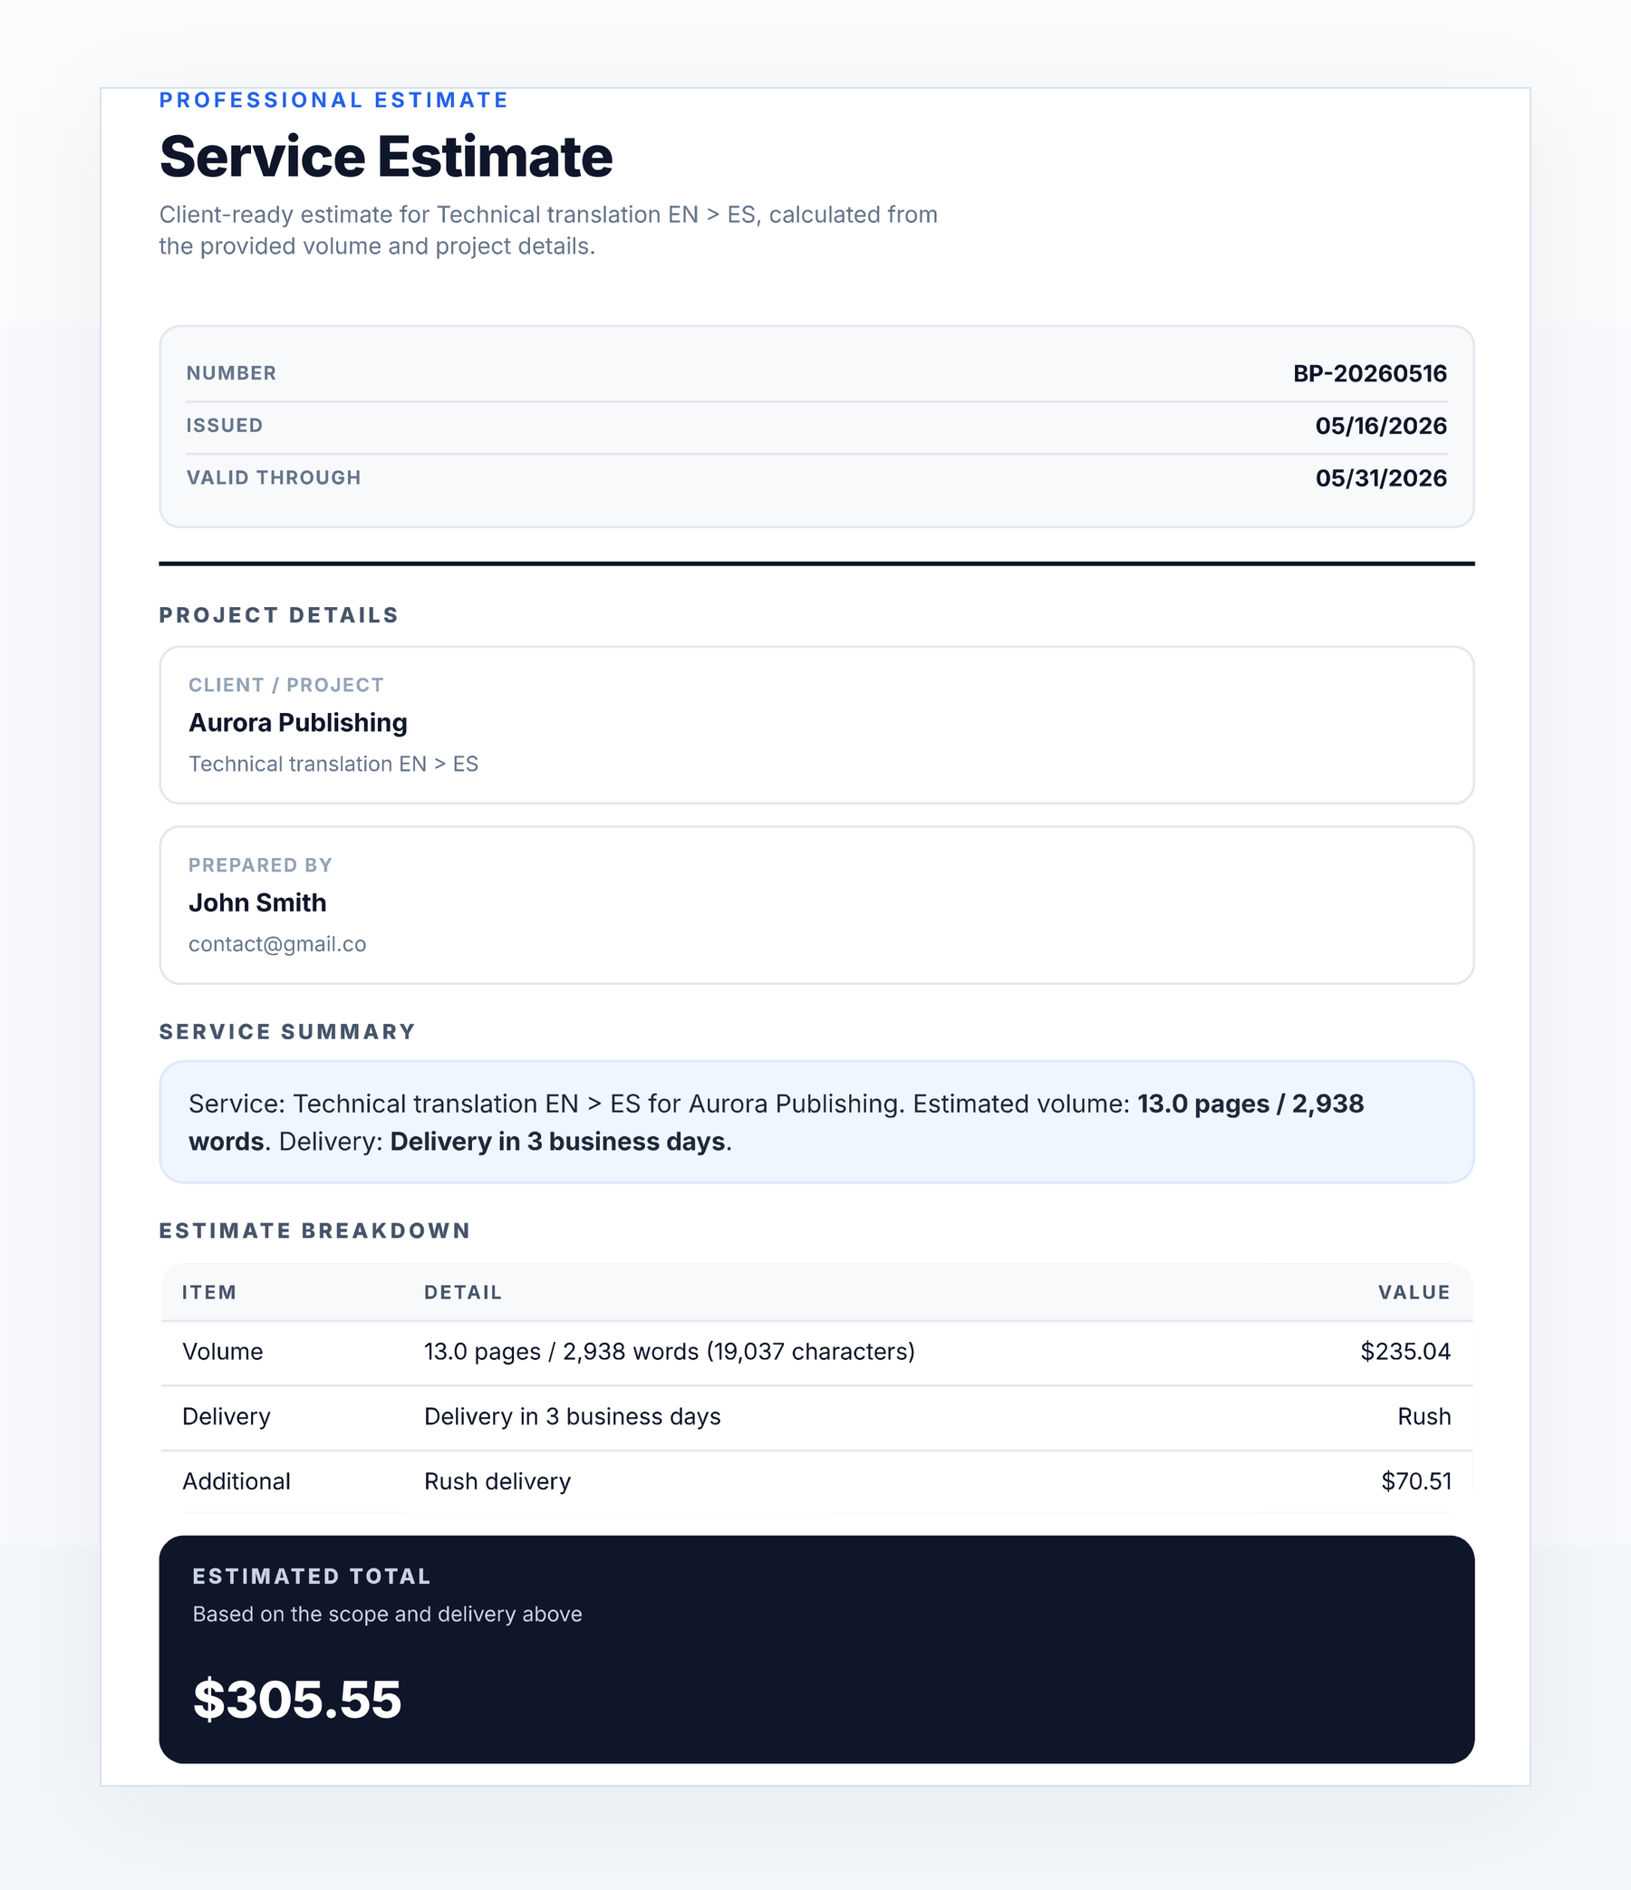Select the Aurora Publishing client name
The image size is (1631, 1890).
298,722
